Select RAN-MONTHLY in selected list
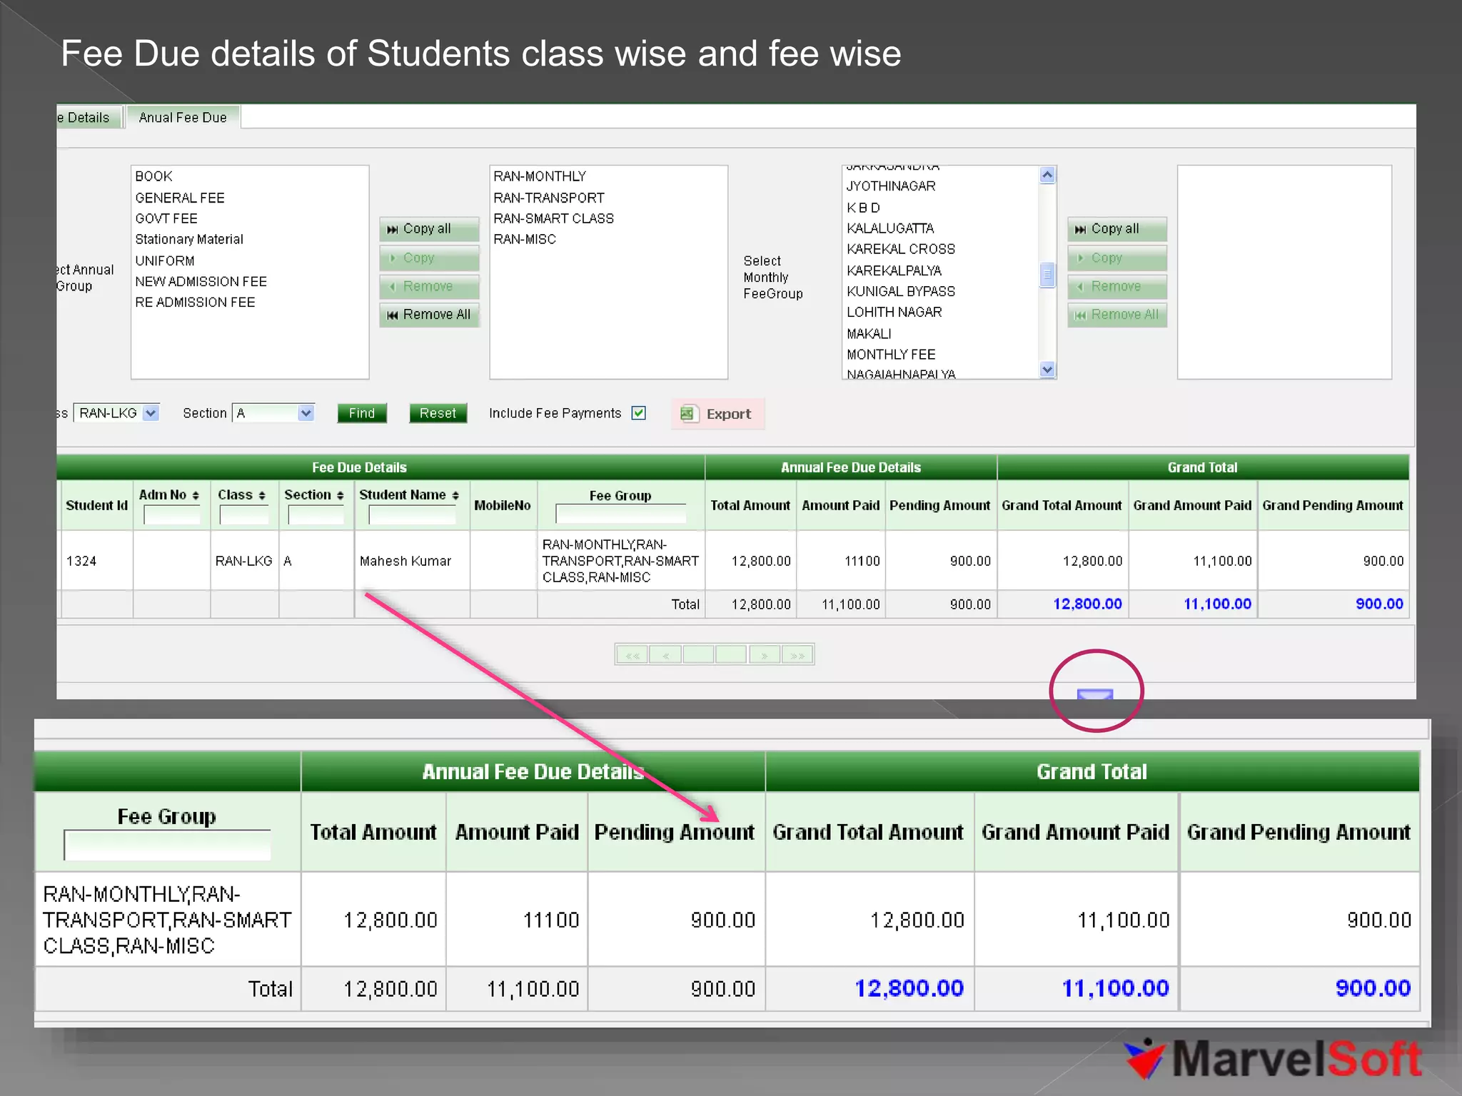 (540, 176)
